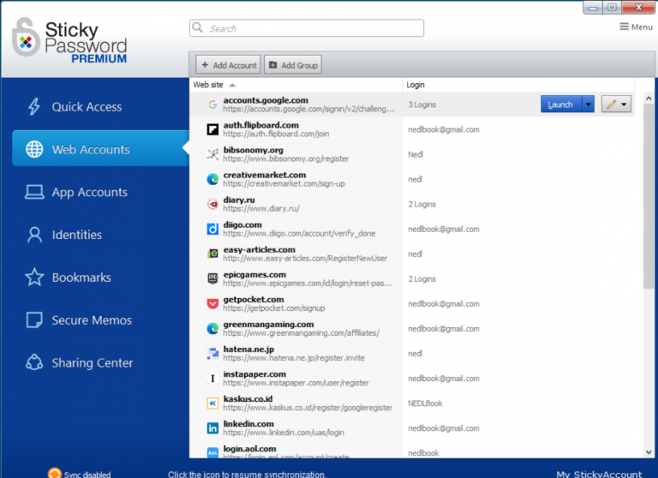Click the hatena.ne.jp favicon
The height and width of the screenshot is (478, 658).
(x=212, y=353)
